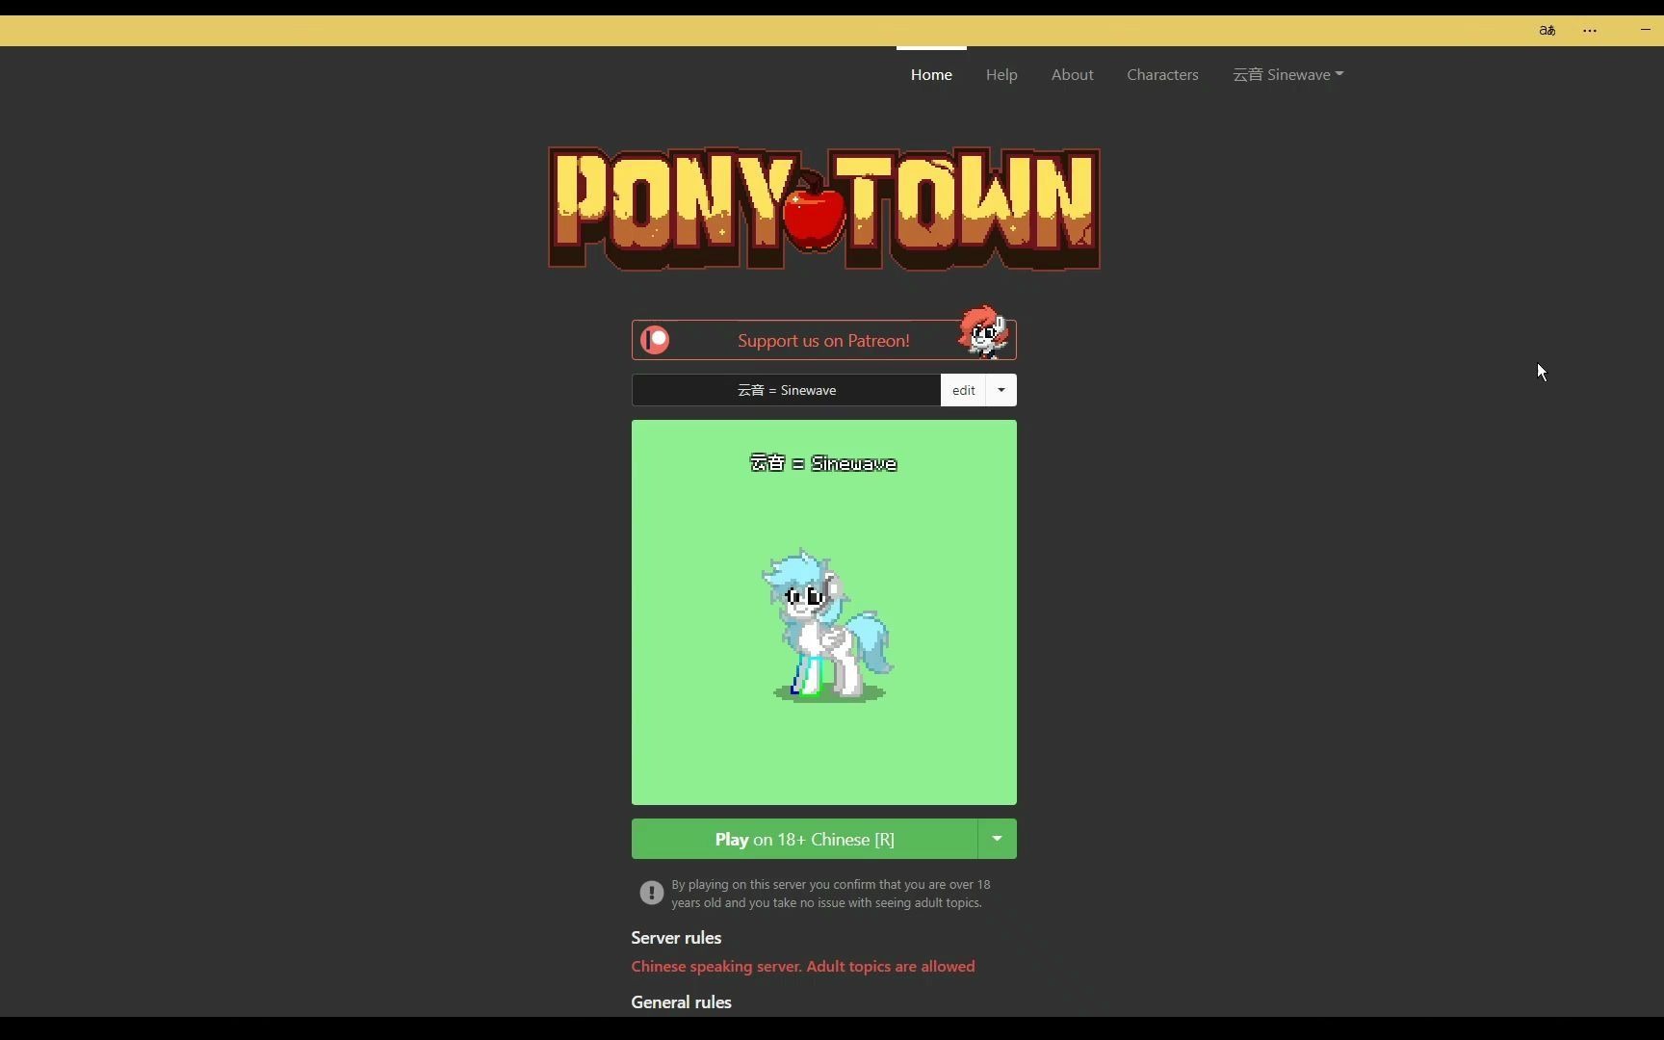
Task: Click 'Chinese speaking server' rule text
Action: click(803, 966)
